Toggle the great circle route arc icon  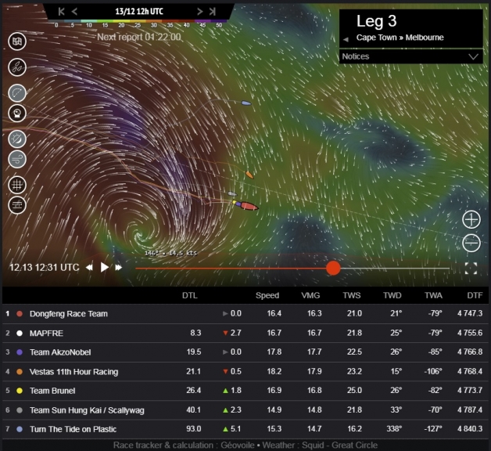click(x=17, y=93)
